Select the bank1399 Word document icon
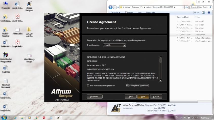This screenshot has height=120, width=214. click(x=6, y=69)
